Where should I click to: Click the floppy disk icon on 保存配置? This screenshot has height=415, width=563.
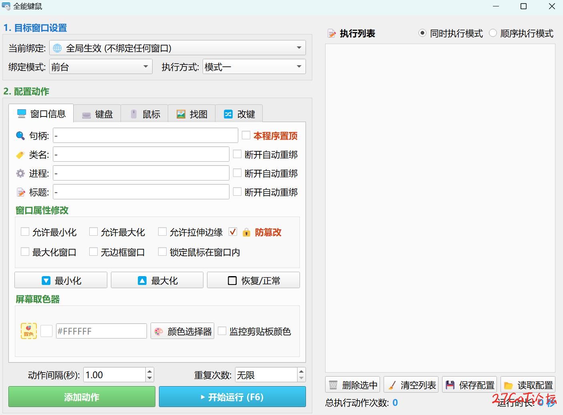click(450, 385)
